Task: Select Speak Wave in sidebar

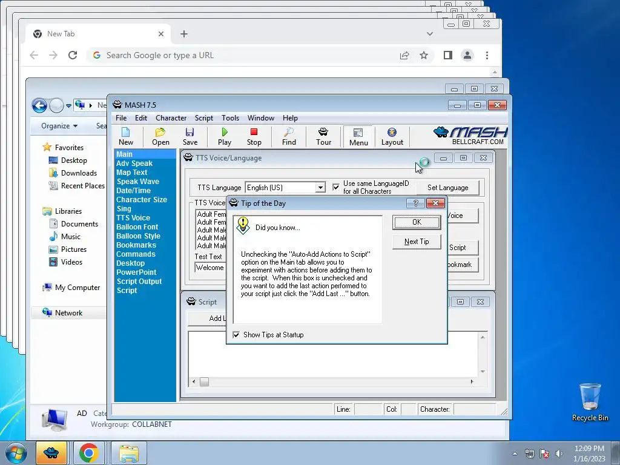Action: click(137, 182)
